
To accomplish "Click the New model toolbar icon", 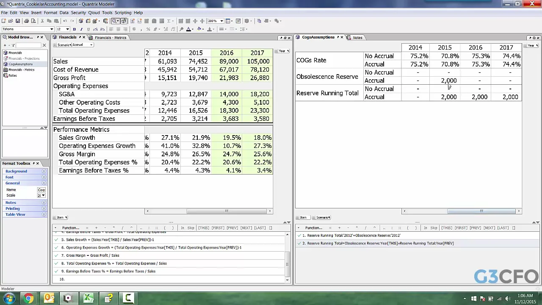I will 3,21.
